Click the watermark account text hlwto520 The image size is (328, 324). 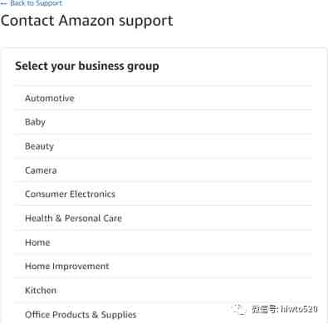click(x=299, y=309)
